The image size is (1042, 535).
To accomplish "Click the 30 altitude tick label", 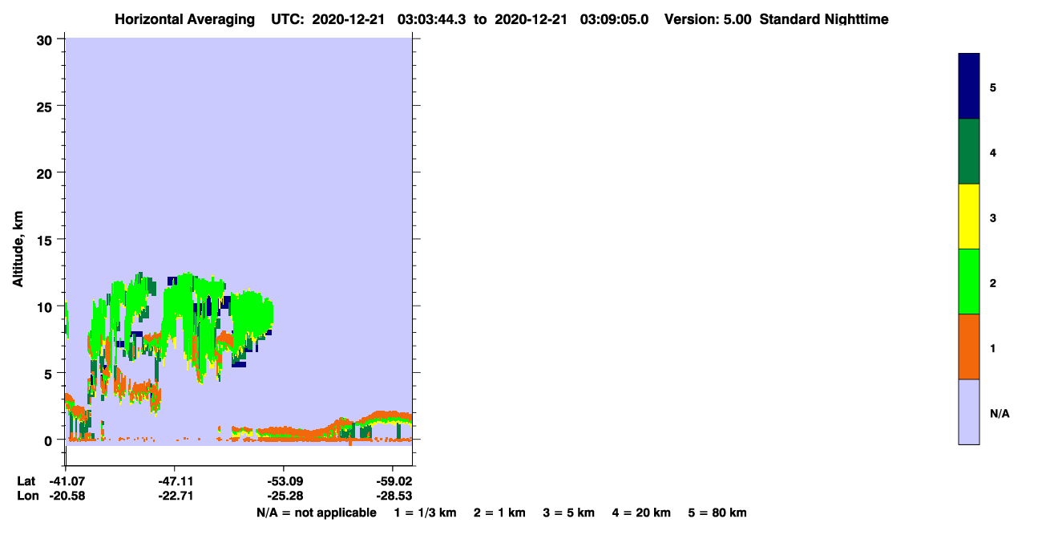I will coord(46,39).
